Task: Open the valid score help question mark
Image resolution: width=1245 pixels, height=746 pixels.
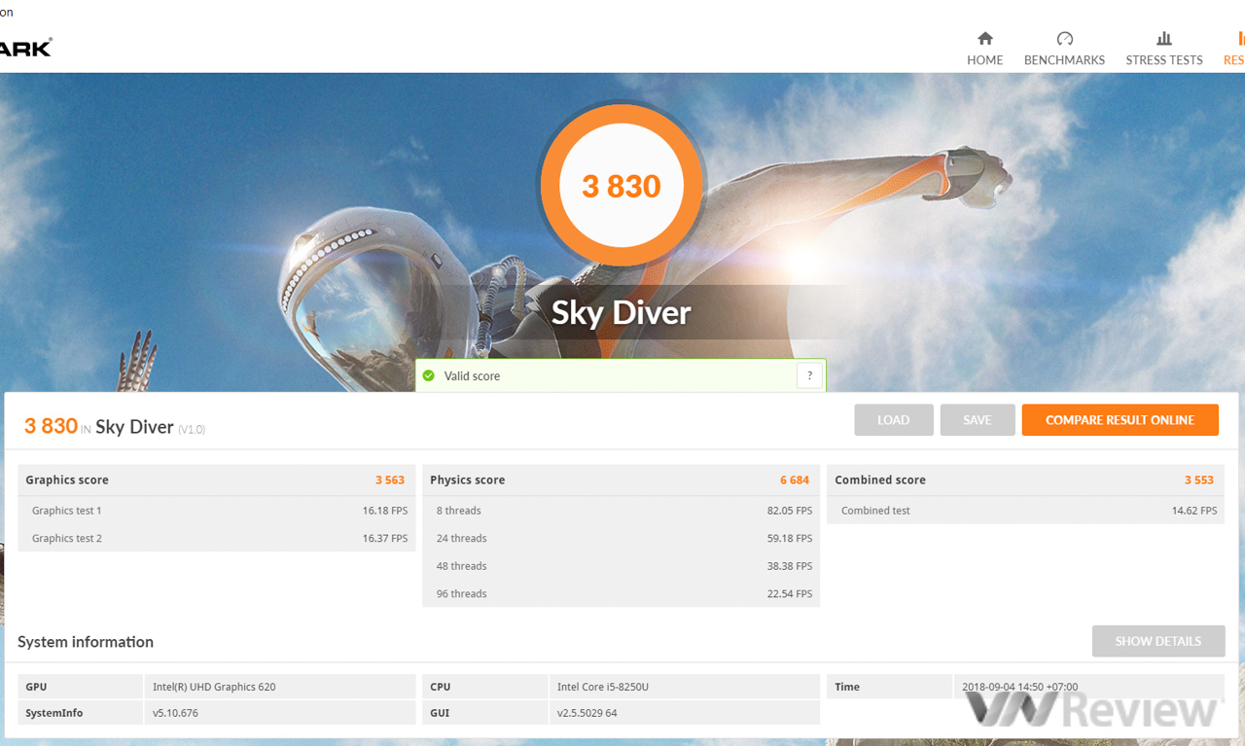Action: pyautogui.click(x=809, y=375)
